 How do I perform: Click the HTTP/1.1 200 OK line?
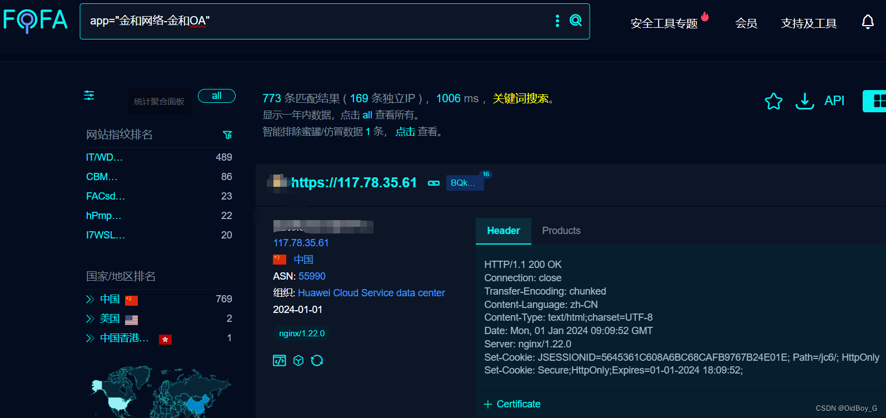[522, 265]
